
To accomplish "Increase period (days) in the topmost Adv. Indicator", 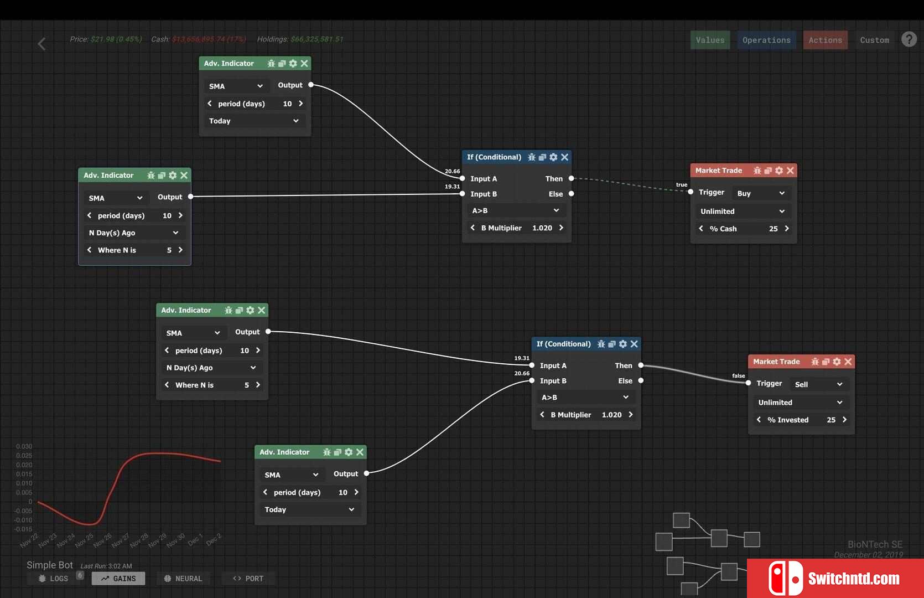I will pos(300,104).
